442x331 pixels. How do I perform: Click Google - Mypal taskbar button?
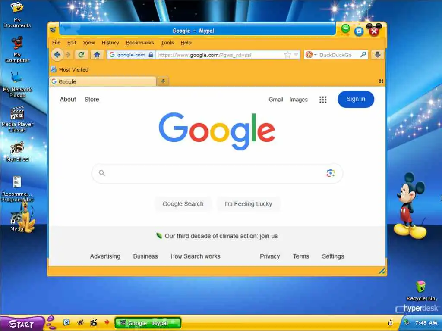[x=148, y=323]
